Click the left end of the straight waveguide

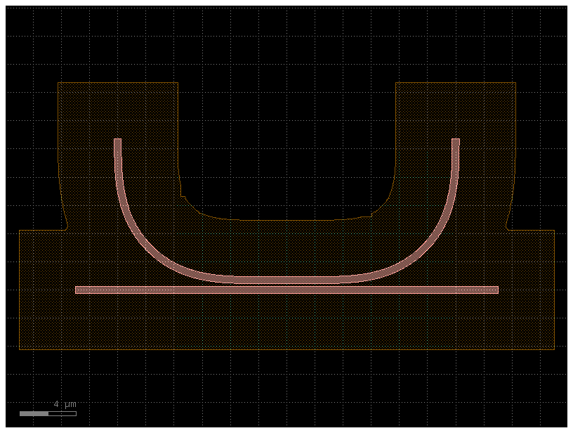pyautogui.click(x=78, y=290)
